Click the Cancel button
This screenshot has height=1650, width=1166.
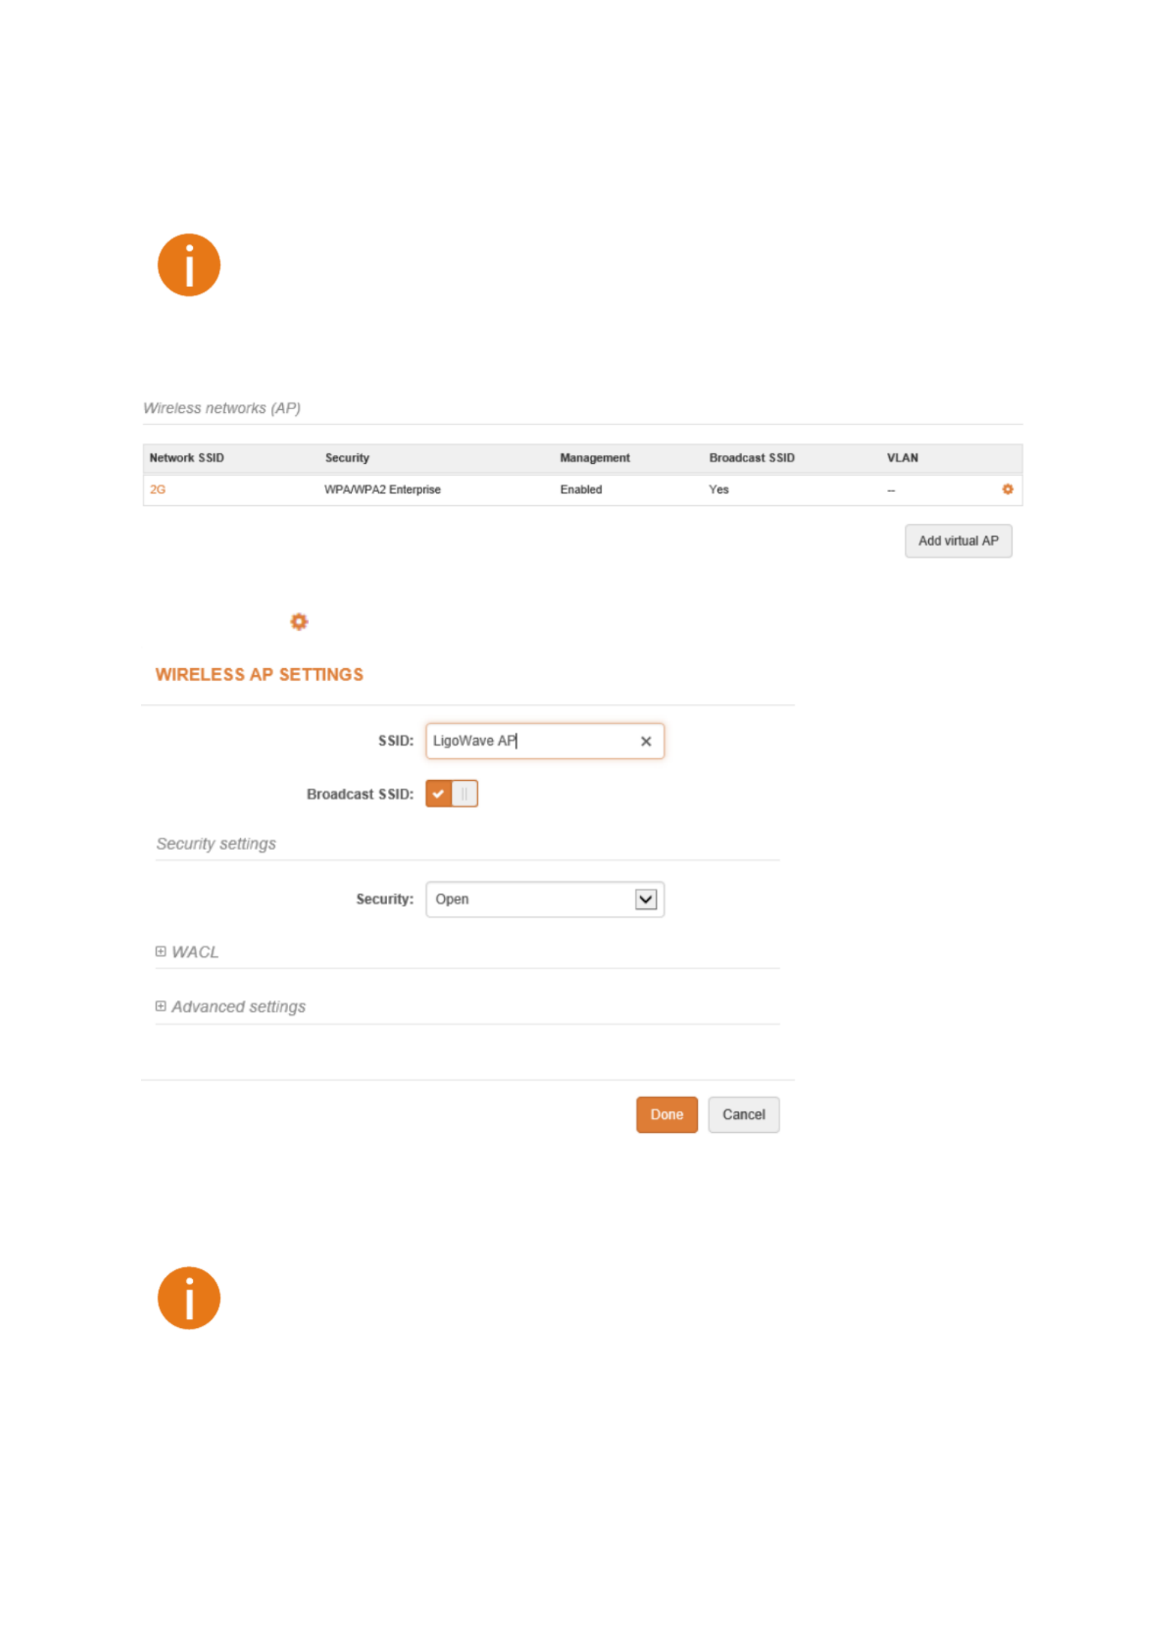[x=743, y=1114]
